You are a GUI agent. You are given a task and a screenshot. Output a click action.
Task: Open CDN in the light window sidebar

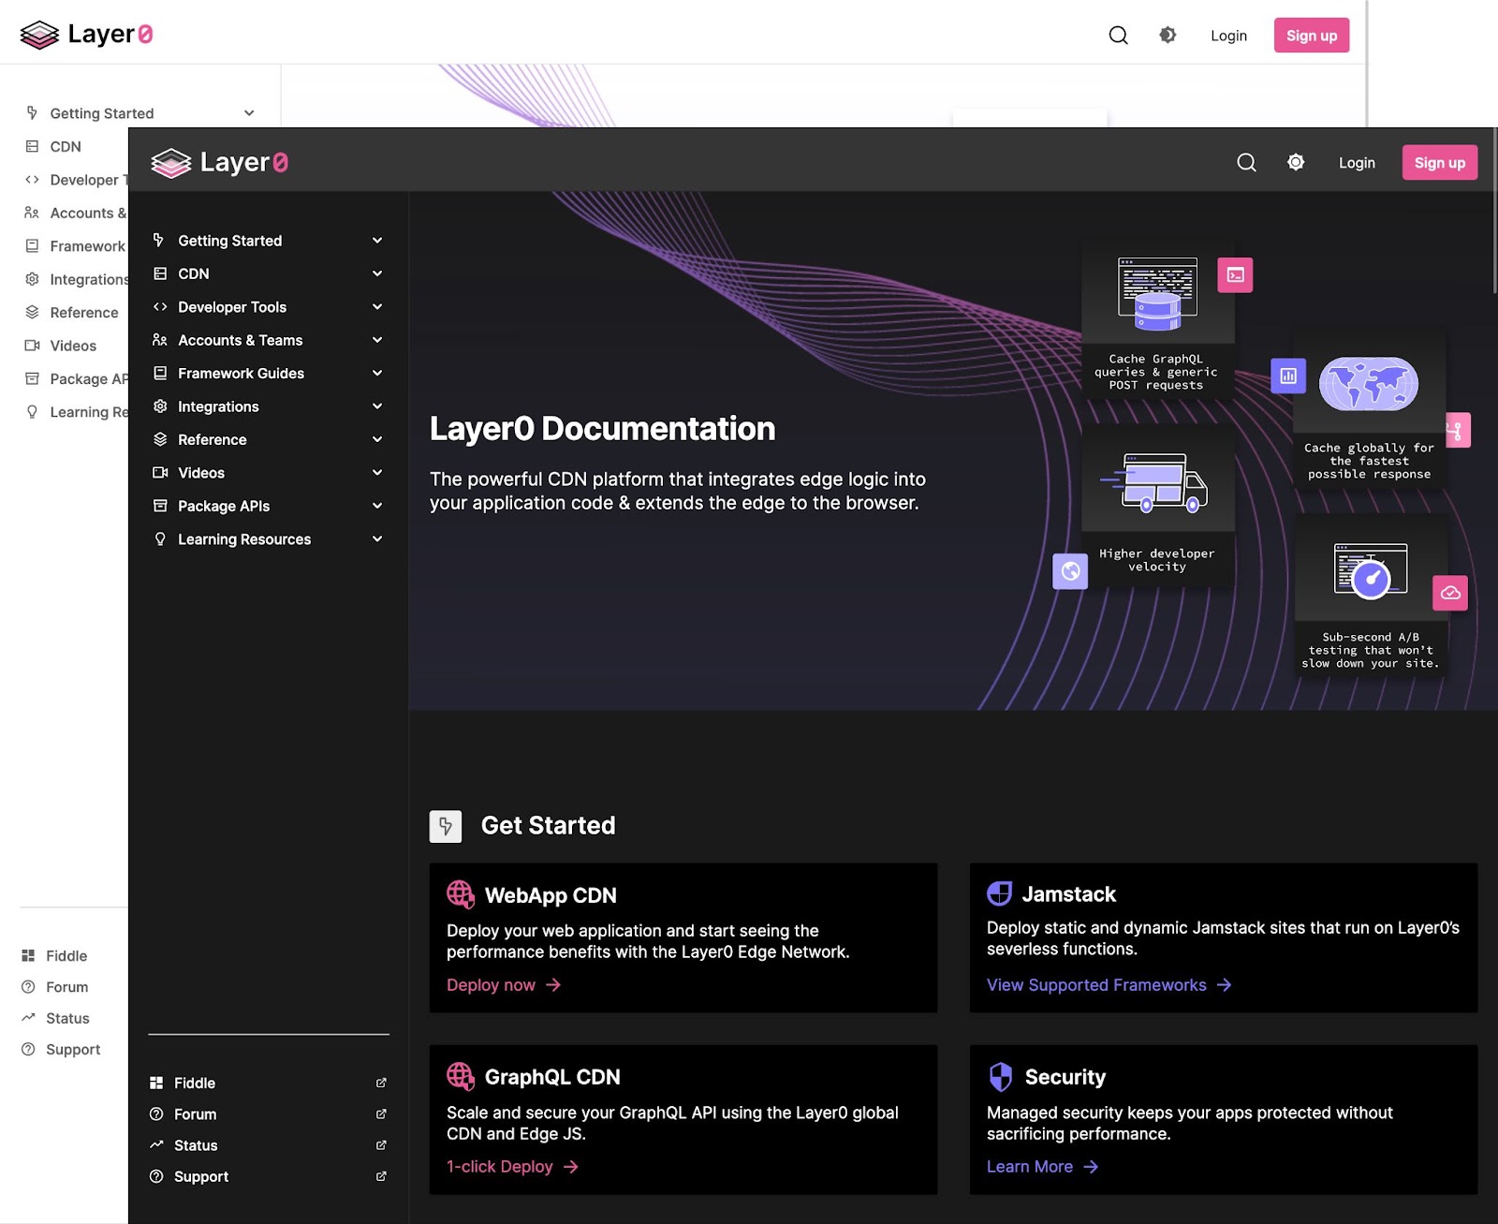tap(66, 147)
